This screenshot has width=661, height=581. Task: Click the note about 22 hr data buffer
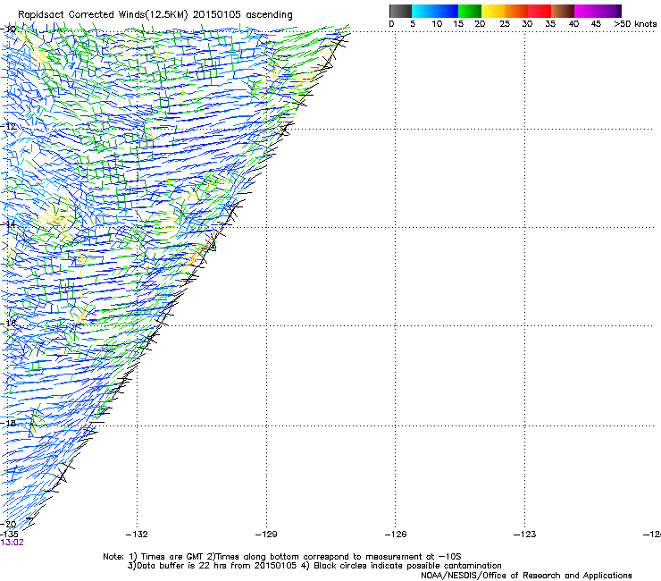[314, 566]
